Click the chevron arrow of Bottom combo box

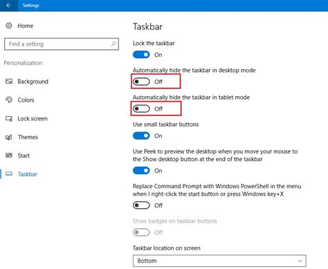(x=300, y=261)
